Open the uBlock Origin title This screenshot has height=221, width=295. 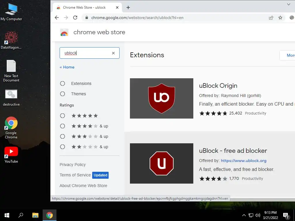(x=218, y=86)
